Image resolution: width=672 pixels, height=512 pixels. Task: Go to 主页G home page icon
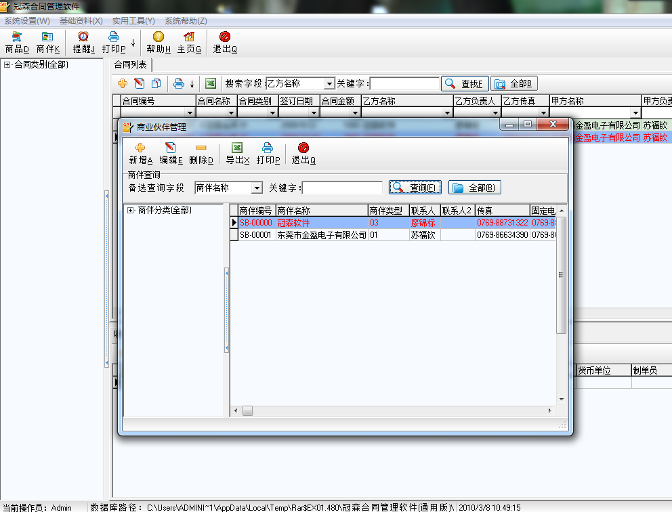click(x=189, y=37)
